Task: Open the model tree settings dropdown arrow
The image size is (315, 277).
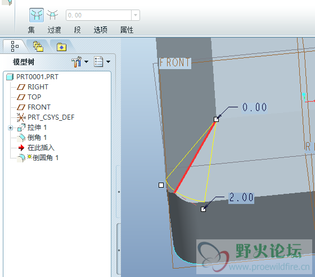Action: 87,62
